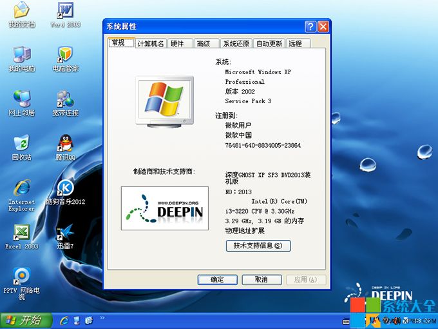
Task: Select the 迅雷7 desktop shortcut
Action: pyautogui.click(x=65, y=237)
